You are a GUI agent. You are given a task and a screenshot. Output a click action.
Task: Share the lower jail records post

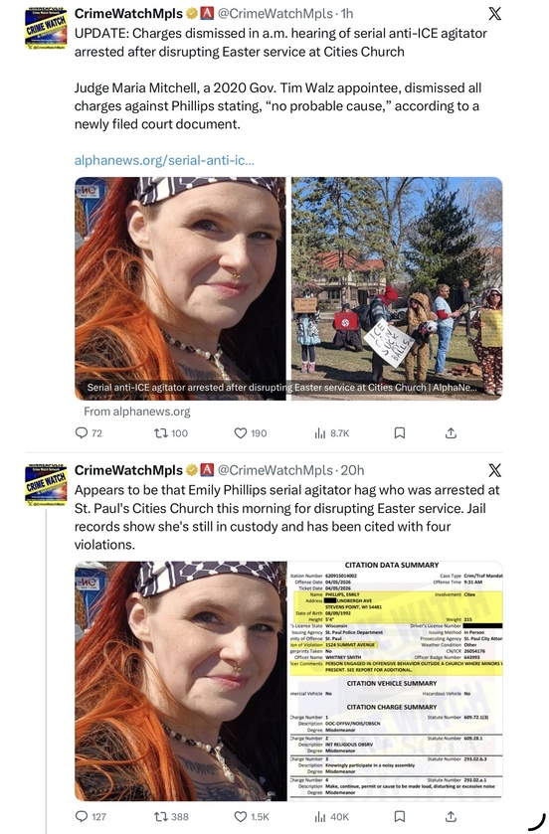click(451, 816)
